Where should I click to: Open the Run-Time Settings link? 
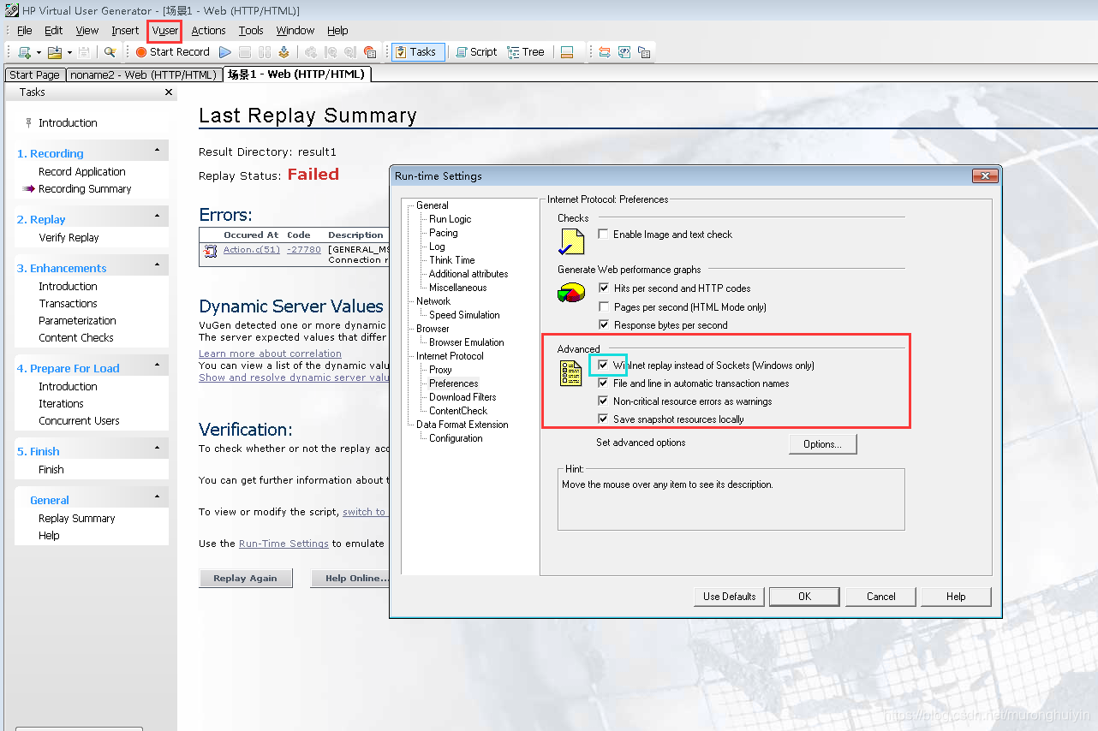(x=283, y=544)
